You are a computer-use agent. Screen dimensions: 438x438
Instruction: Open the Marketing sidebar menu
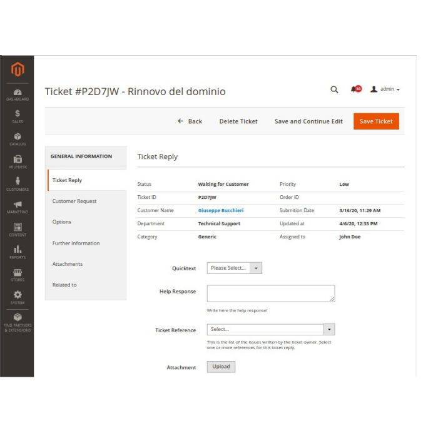[18, 207]
